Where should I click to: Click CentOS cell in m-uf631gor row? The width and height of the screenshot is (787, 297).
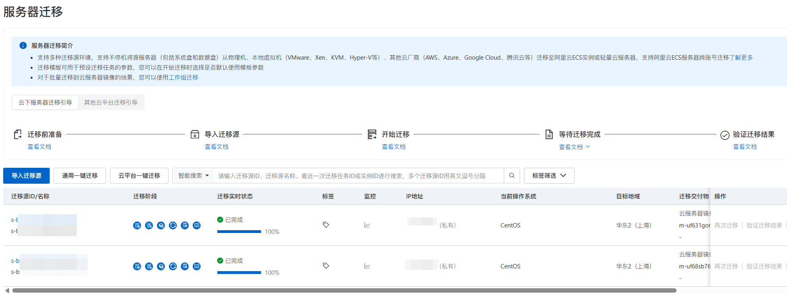[510, 225]
